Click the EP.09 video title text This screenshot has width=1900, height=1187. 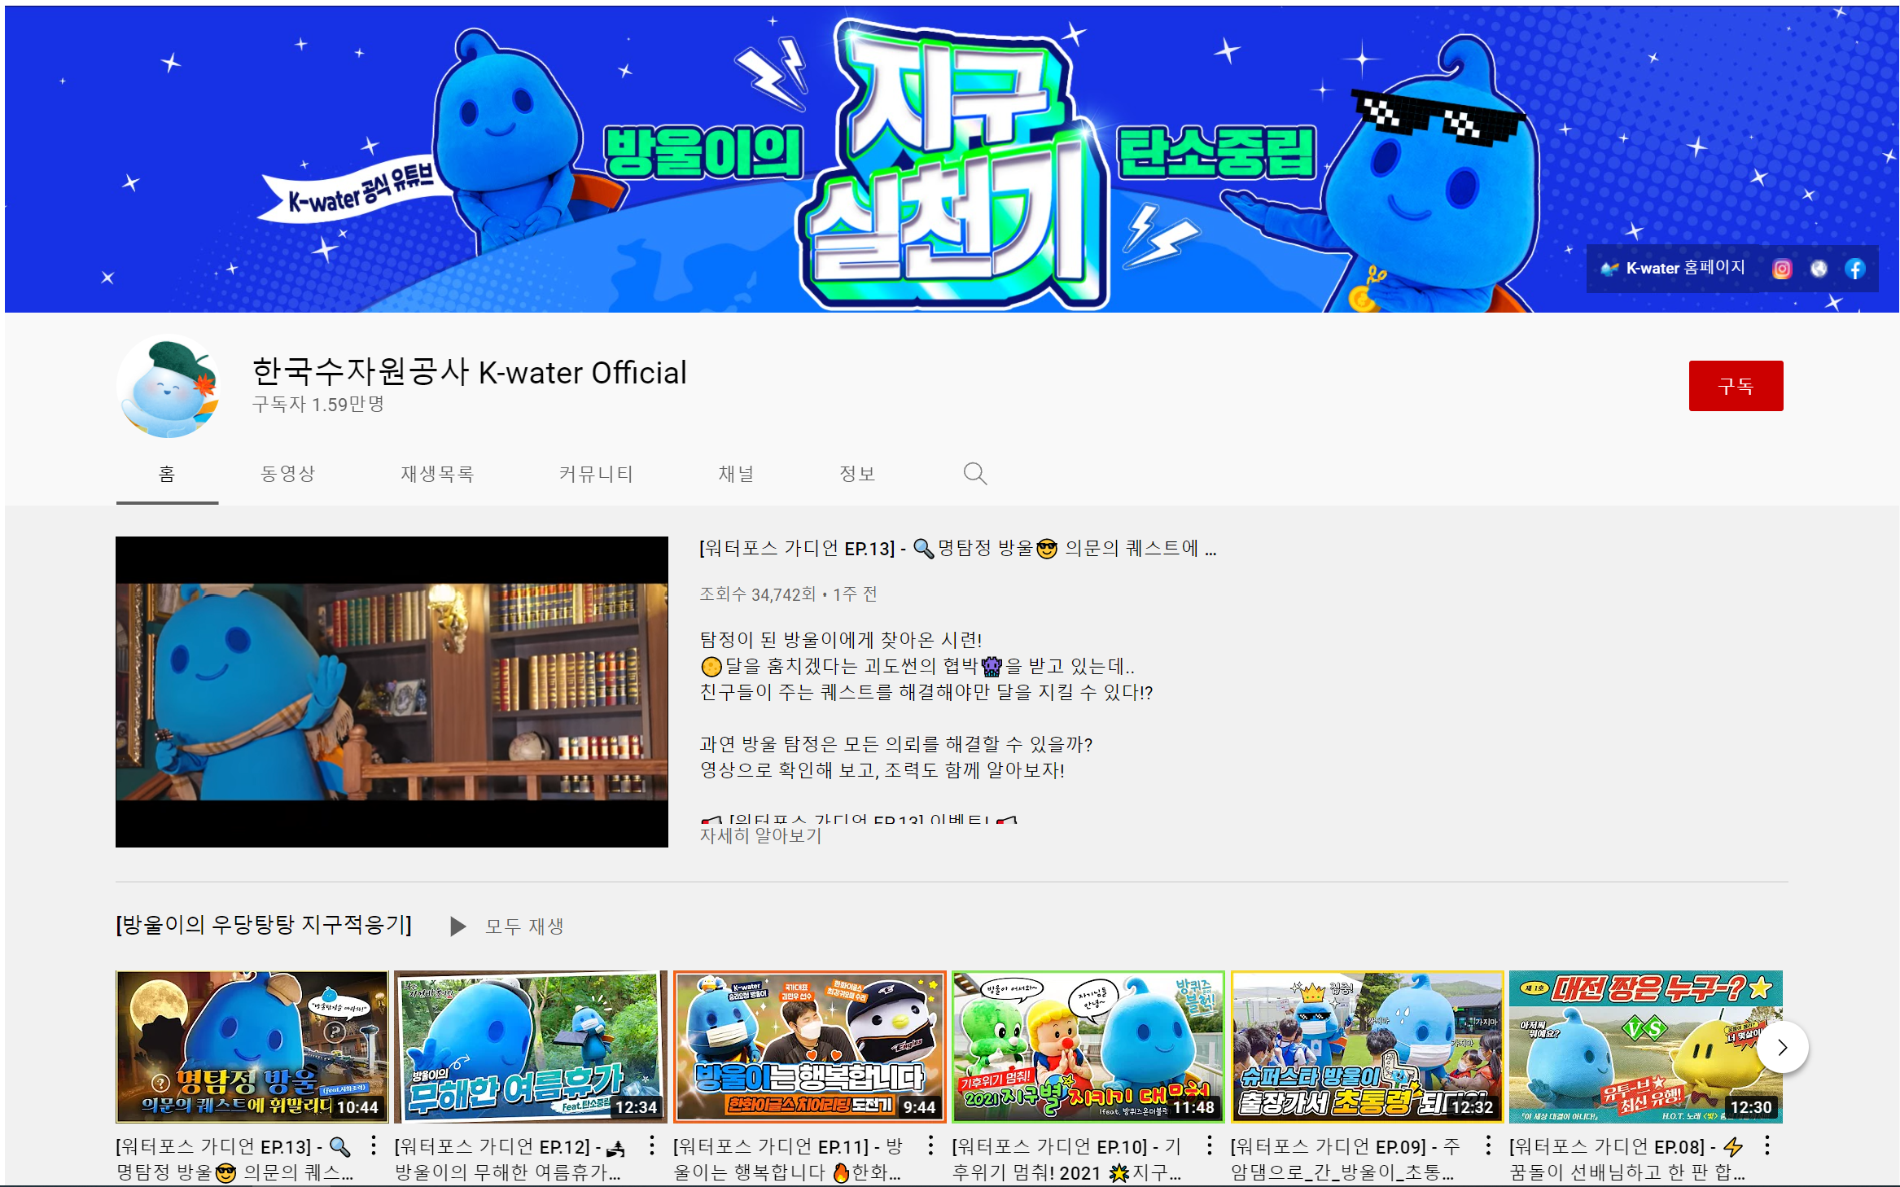(1346, 1159)
